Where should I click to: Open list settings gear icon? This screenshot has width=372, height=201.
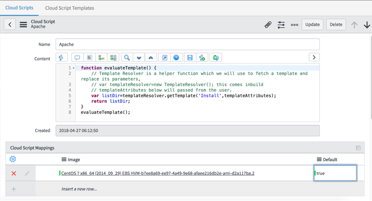point(13,159)
